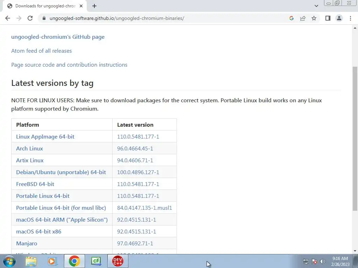
Task: Open Atom feed of all releases
Action: pyautogui.click(x=41, y=51)
